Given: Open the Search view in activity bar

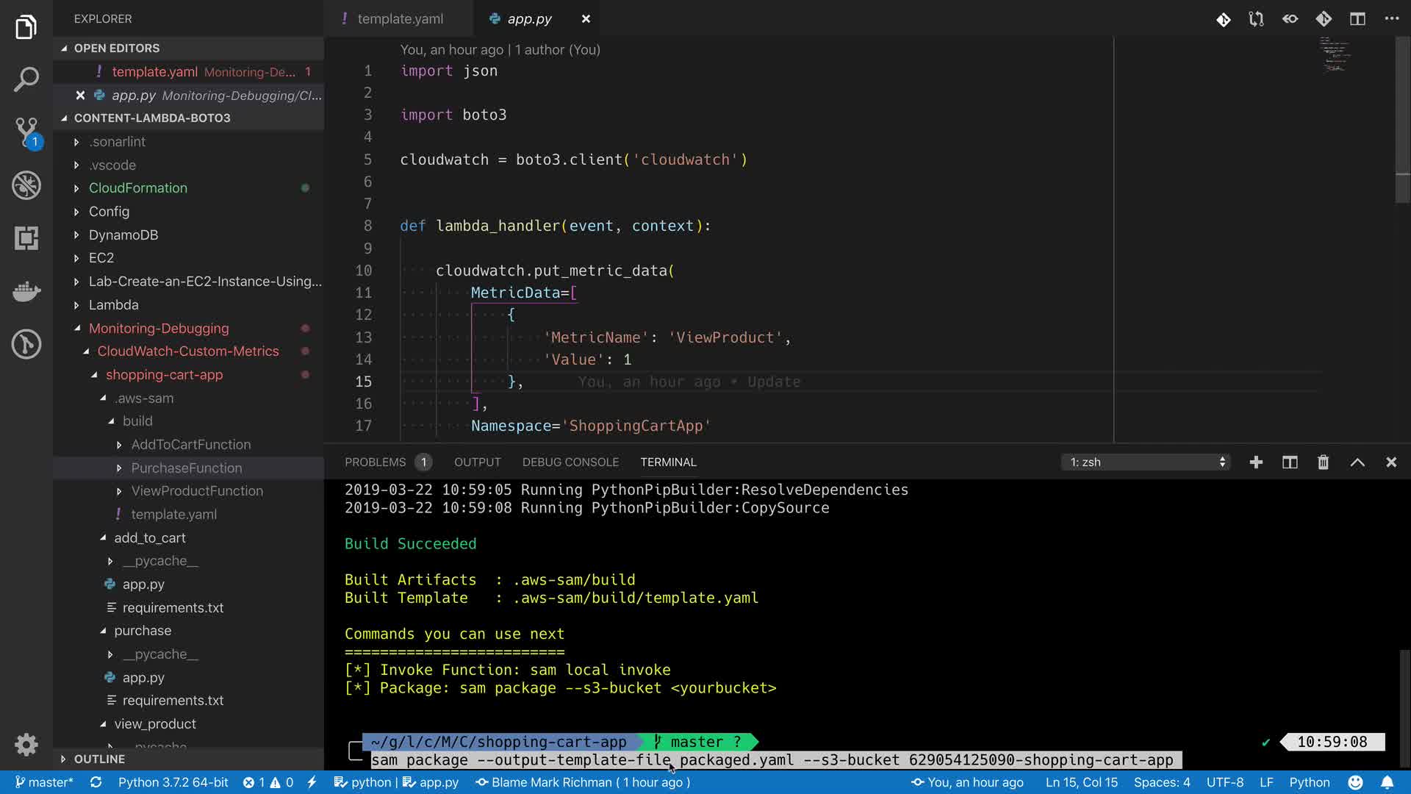Looking at the screenshot, I should 26,79.
